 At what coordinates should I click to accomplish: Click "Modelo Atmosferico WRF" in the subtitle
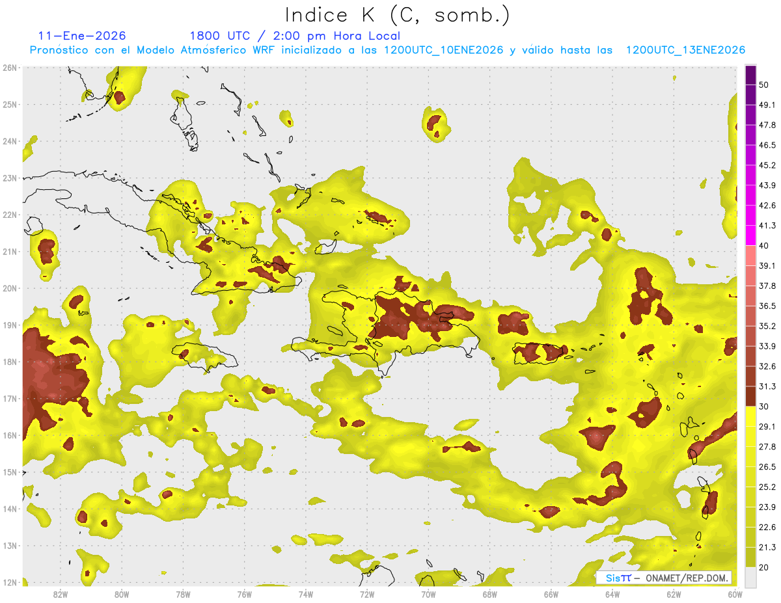[198, 50]
